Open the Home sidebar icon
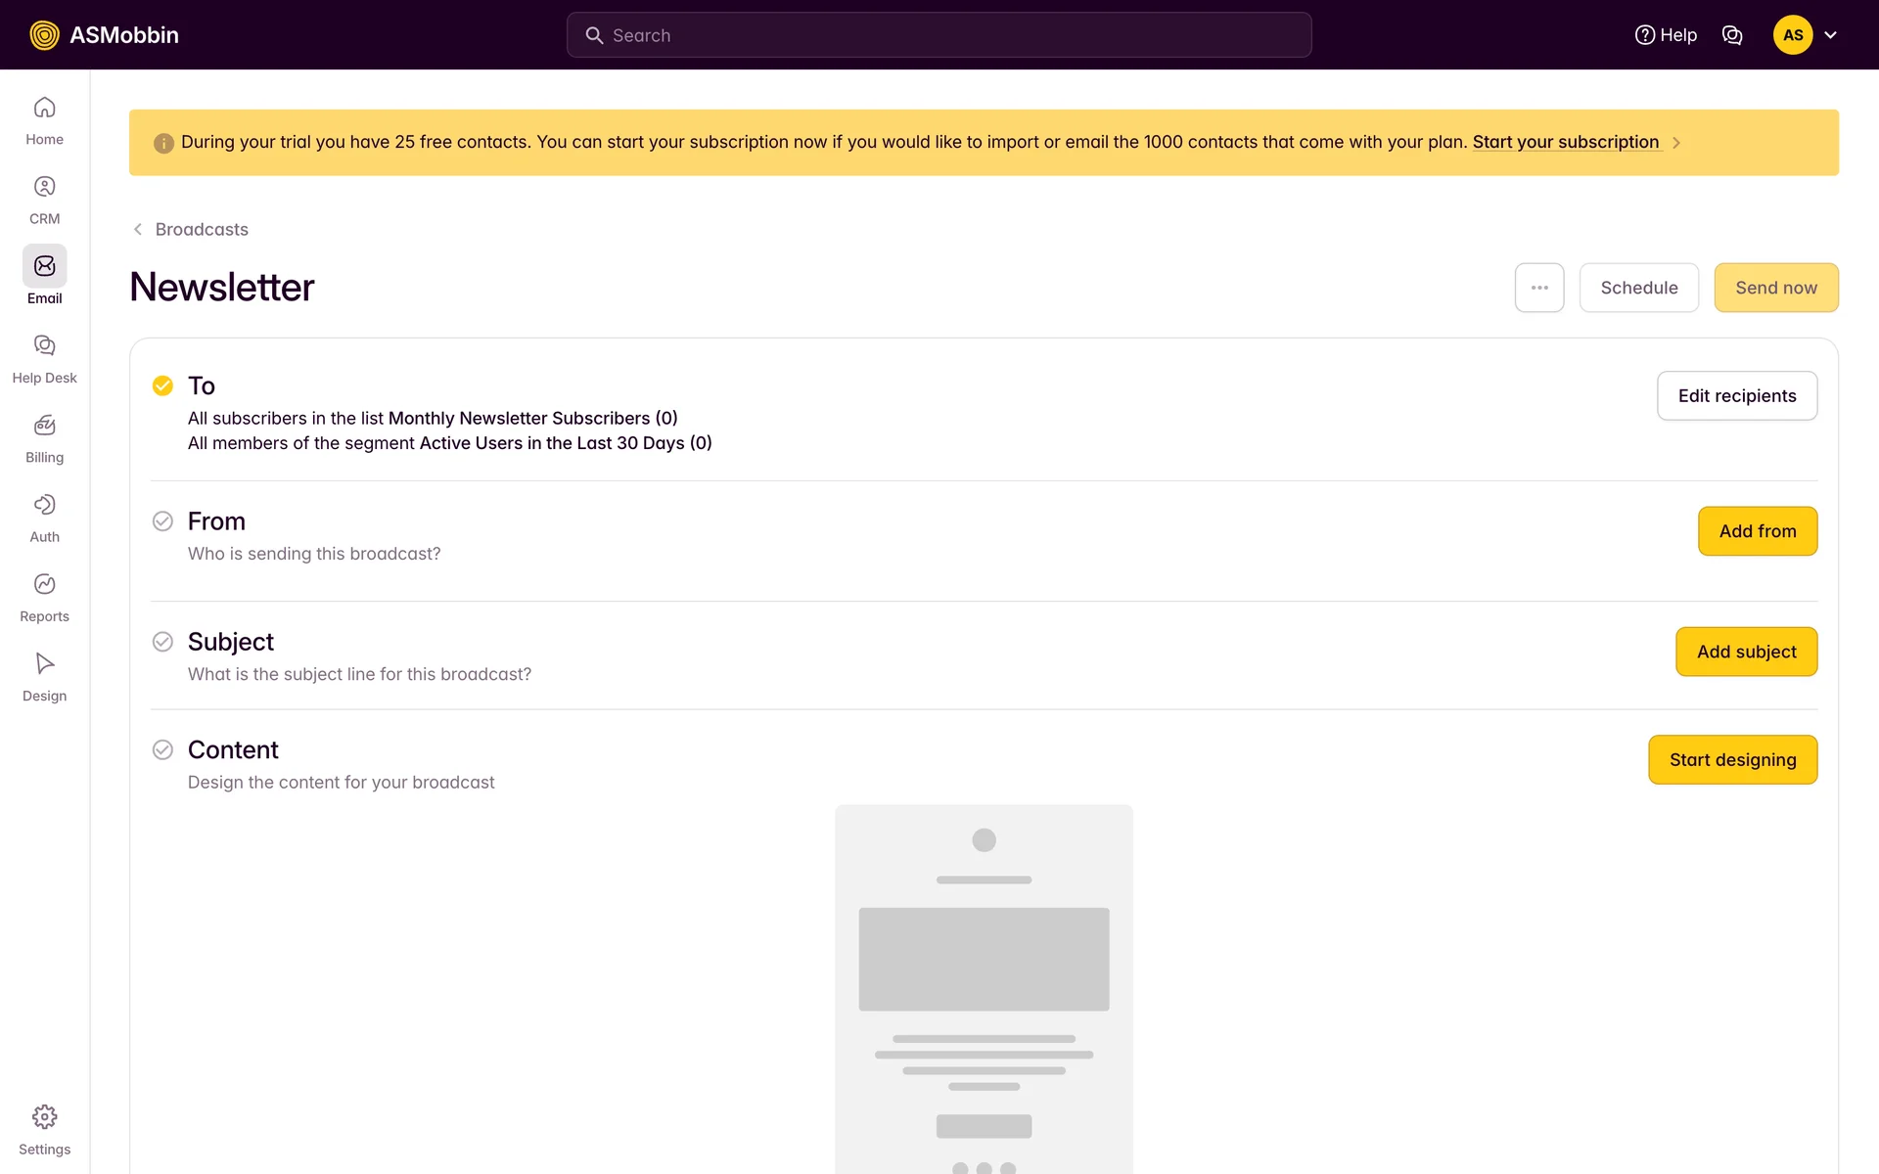Viewport: 1879px width, 1174px height. click(44, 108)
